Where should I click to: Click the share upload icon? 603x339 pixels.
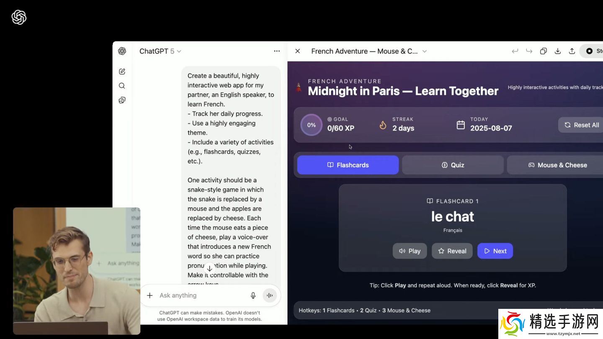click(572, 51)
